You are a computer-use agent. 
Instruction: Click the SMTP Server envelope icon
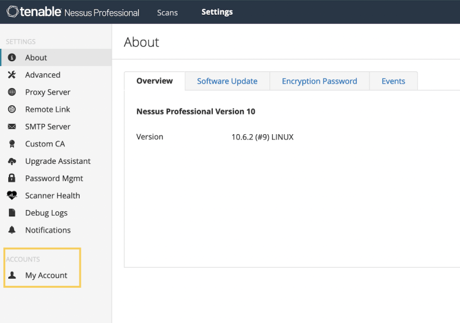[x=12, y=127]
